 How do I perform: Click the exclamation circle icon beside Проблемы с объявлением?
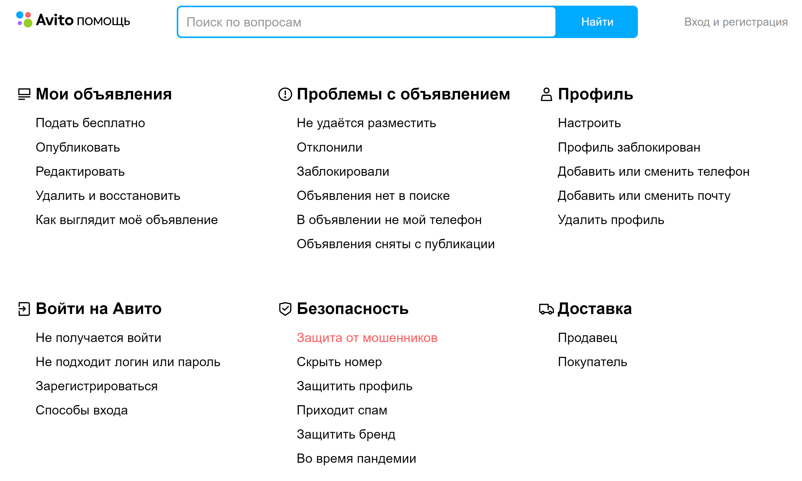(285, 94)
